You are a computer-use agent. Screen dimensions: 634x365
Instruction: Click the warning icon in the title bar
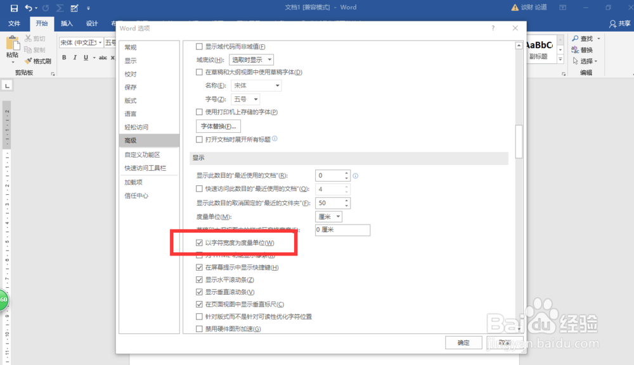pyautogui.click(x=515, y=7)
